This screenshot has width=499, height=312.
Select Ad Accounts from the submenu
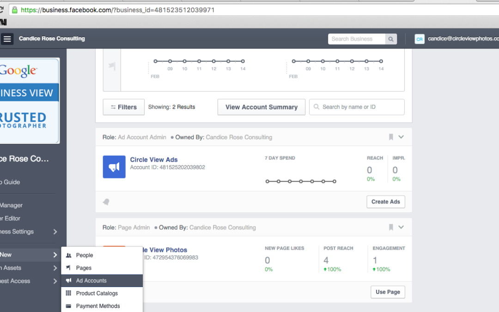pos(91,281)
